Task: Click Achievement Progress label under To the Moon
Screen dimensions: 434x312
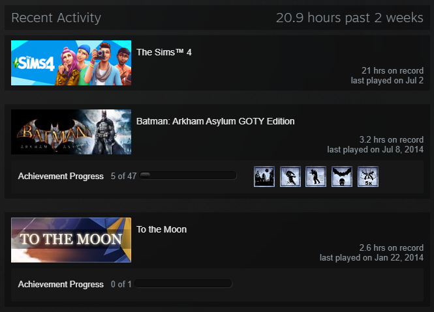Action: pyautogui.click(x=61, y=284)
